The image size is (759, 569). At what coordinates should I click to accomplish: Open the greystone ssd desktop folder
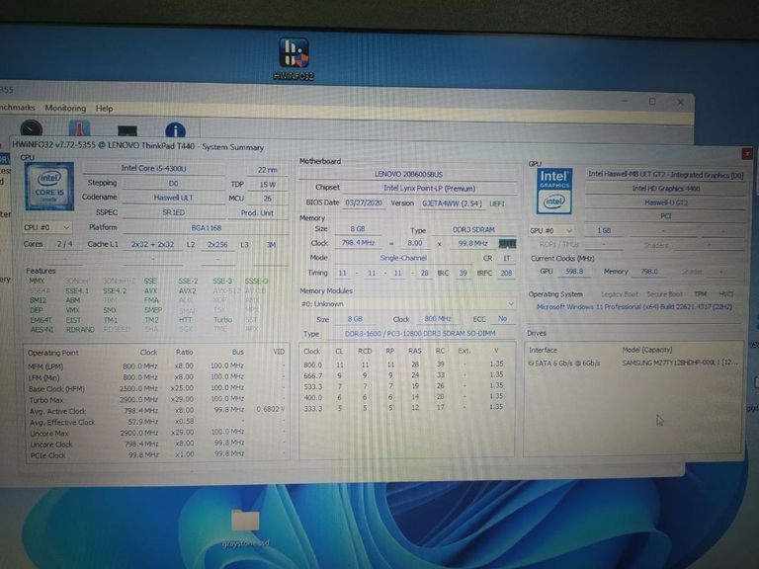pos(245,528)
